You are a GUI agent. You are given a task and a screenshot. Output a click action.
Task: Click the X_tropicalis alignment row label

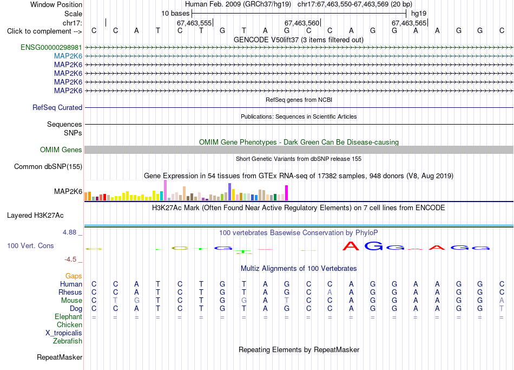[64, 333]
